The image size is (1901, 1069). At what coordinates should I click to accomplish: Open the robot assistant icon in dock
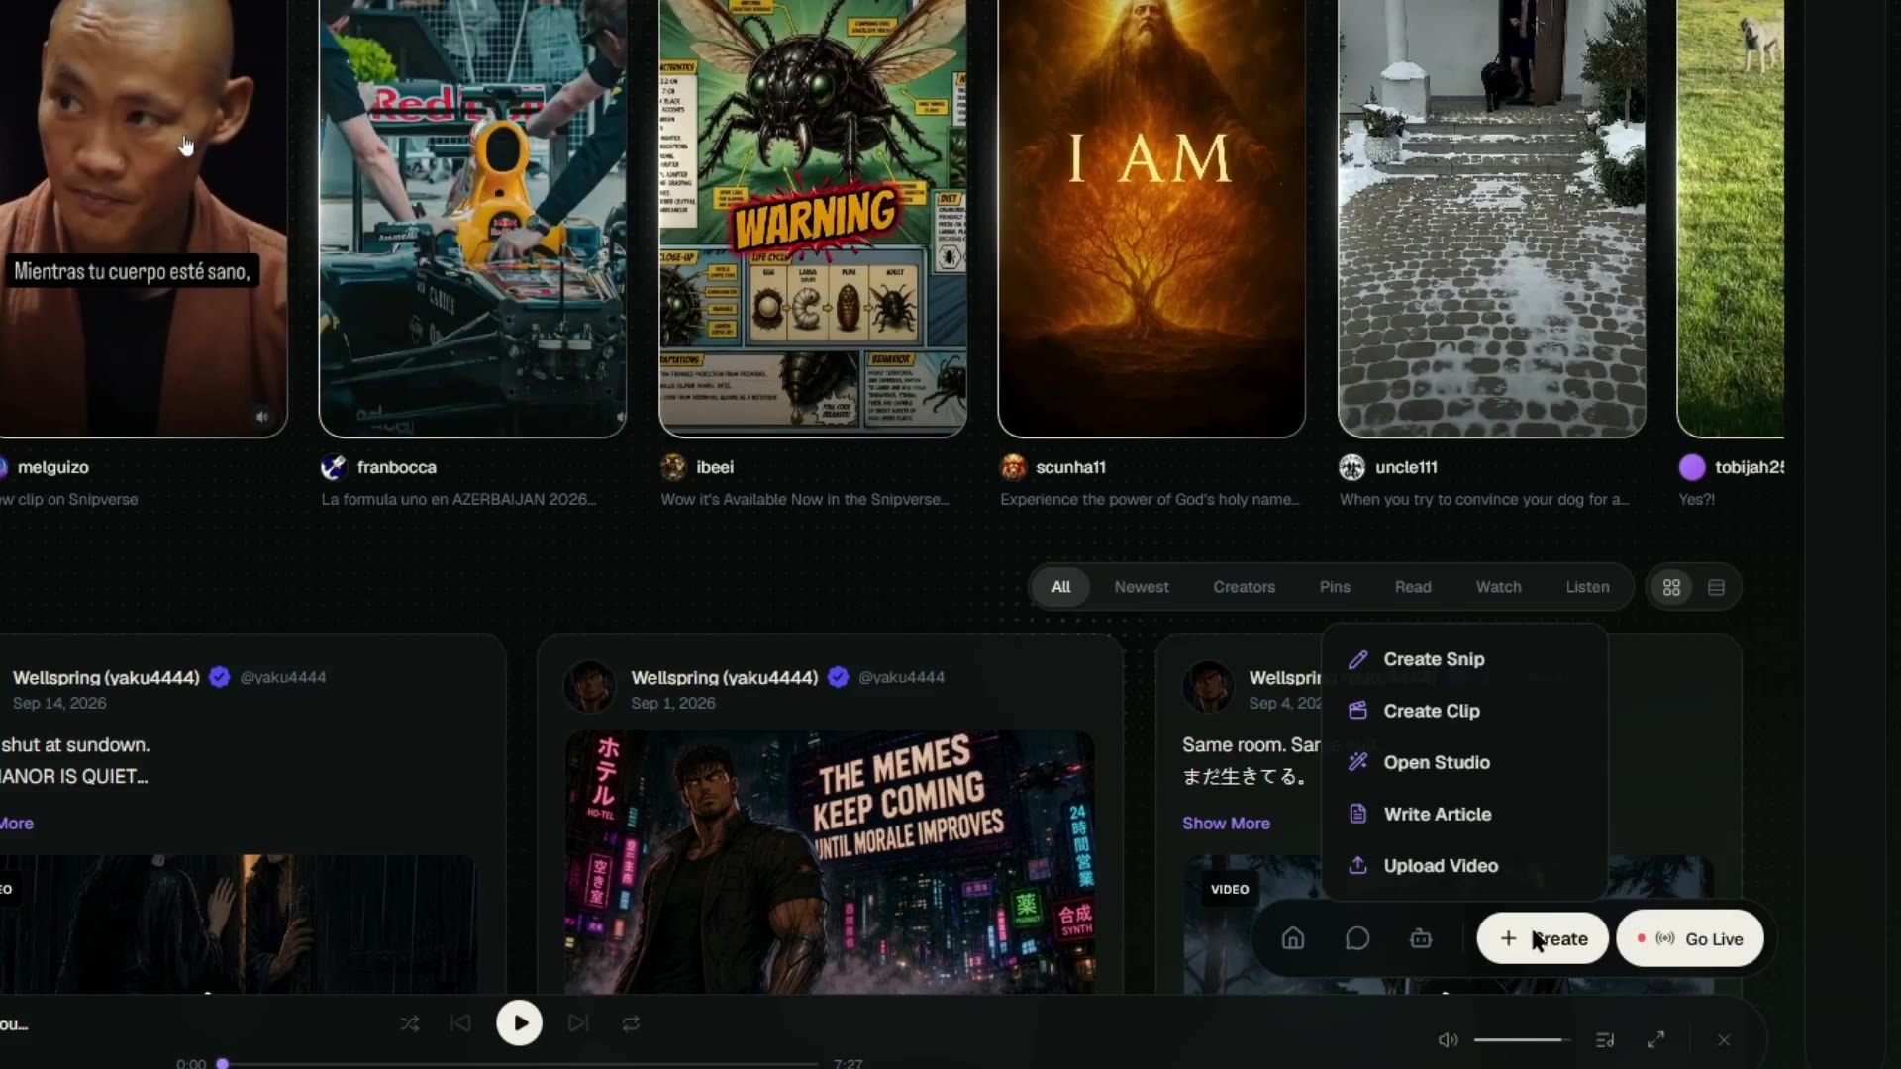coord(1421,938)
